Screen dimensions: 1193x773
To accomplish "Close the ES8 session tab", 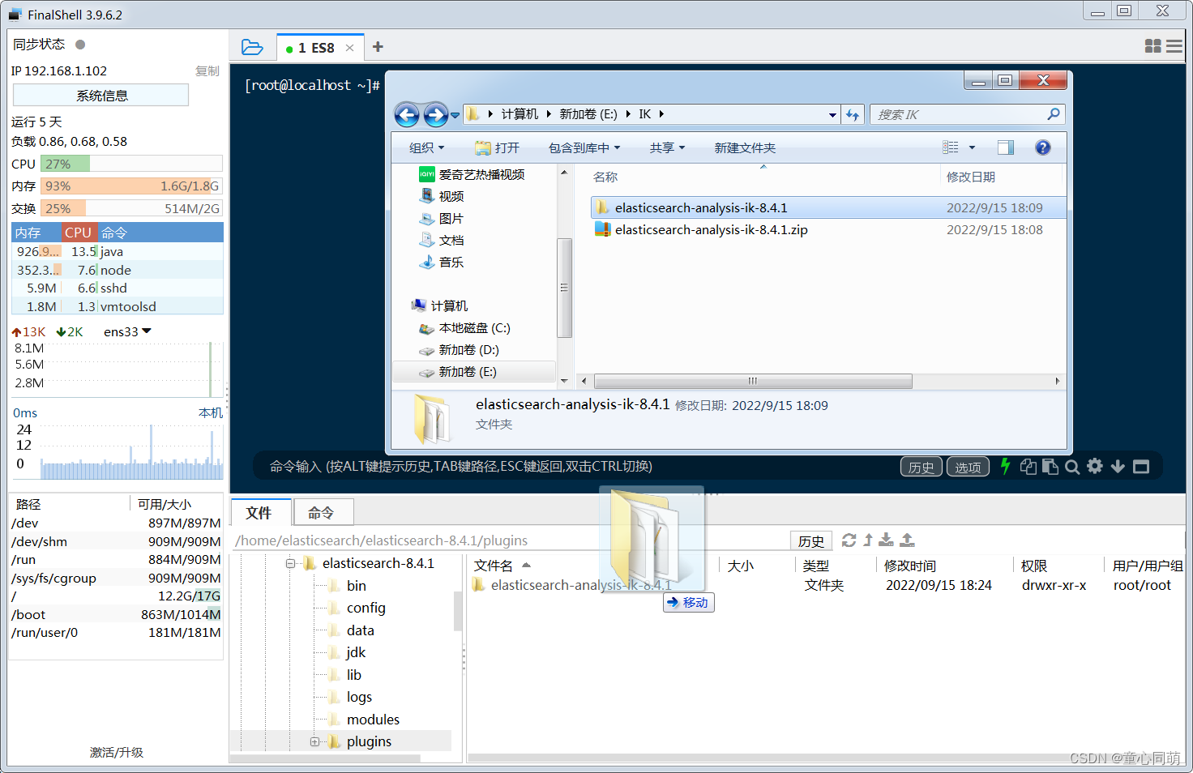I will coord(350,48).
